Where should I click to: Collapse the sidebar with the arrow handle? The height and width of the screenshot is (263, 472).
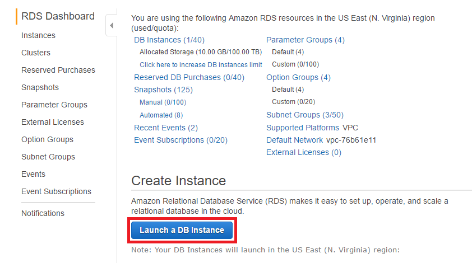pyautogui.click(x=112, y=26)
